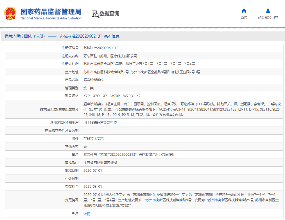Click the 产品名称 label cell
Viewport: 285px width, 220px height.
click(43, 80)
